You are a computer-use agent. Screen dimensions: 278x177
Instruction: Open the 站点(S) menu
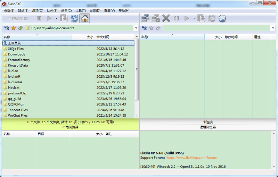pos(23,10)
